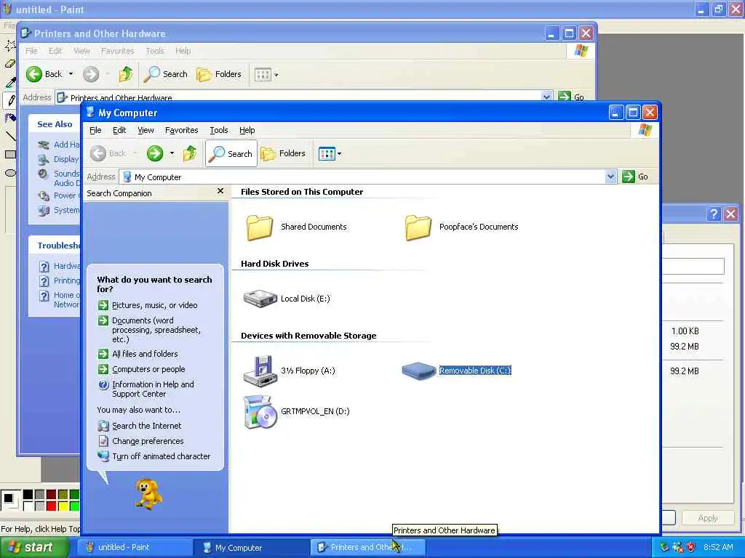Click the Display icon under See Also
Screen dimensions: 745x558
coord(44,159)
